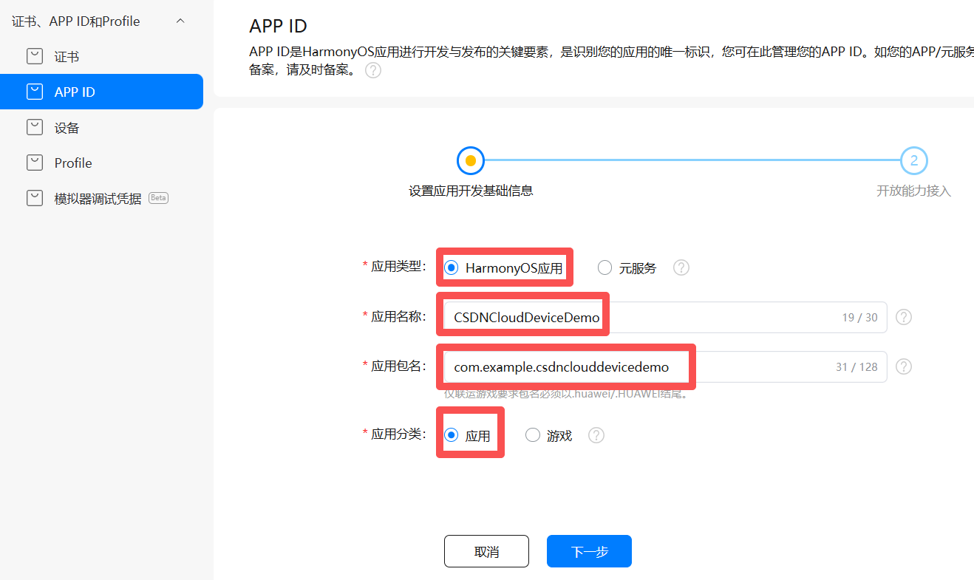Click the 仅联运游戏要求包名 hint text
The width and height of the screenshot is (974, 580).
[566, 394]
